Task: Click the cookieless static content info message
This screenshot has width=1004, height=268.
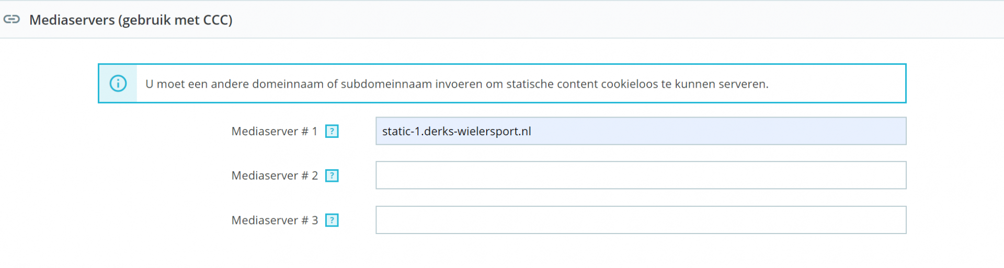Action: (457, 84)
